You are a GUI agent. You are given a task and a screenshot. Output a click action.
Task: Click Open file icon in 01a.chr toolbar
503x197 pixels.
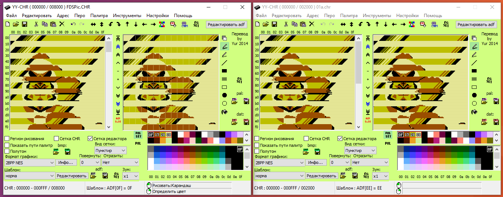click(265, 24)
